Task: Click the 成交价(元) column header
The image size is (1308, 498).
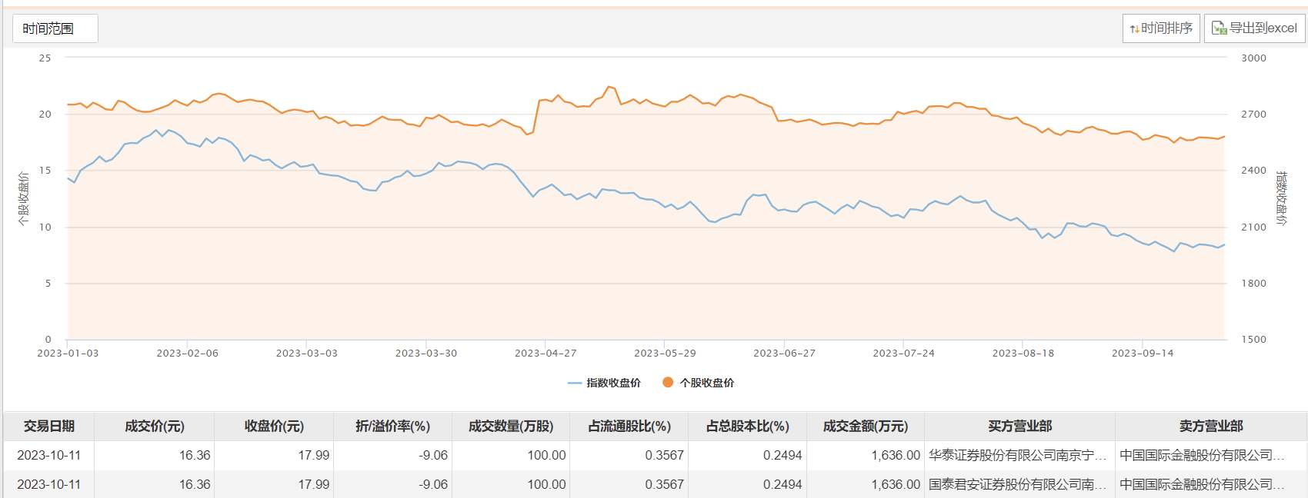Action: click(155, 426)
